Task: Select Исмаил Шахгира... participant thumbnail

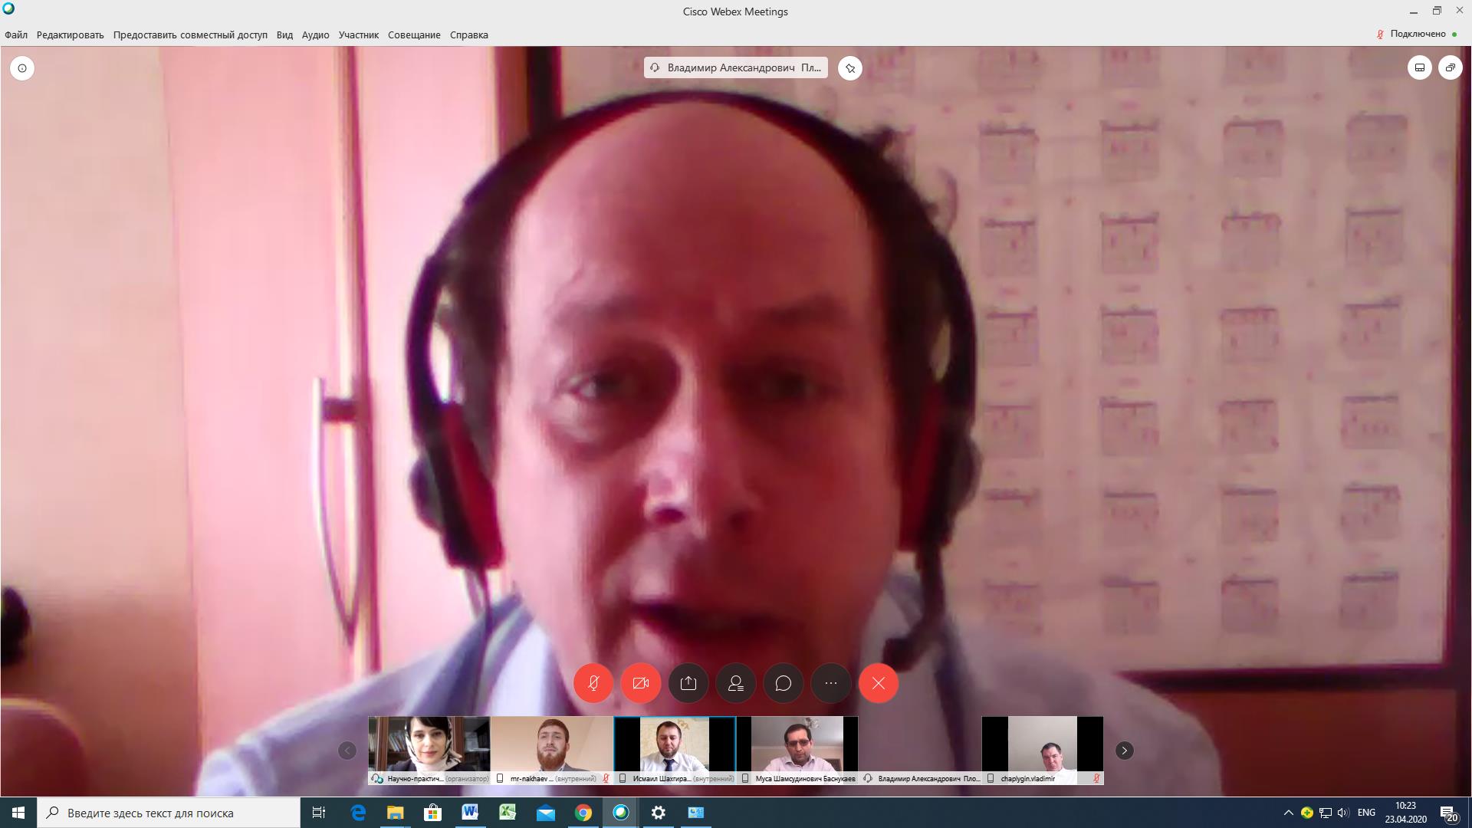Action: 675,751
